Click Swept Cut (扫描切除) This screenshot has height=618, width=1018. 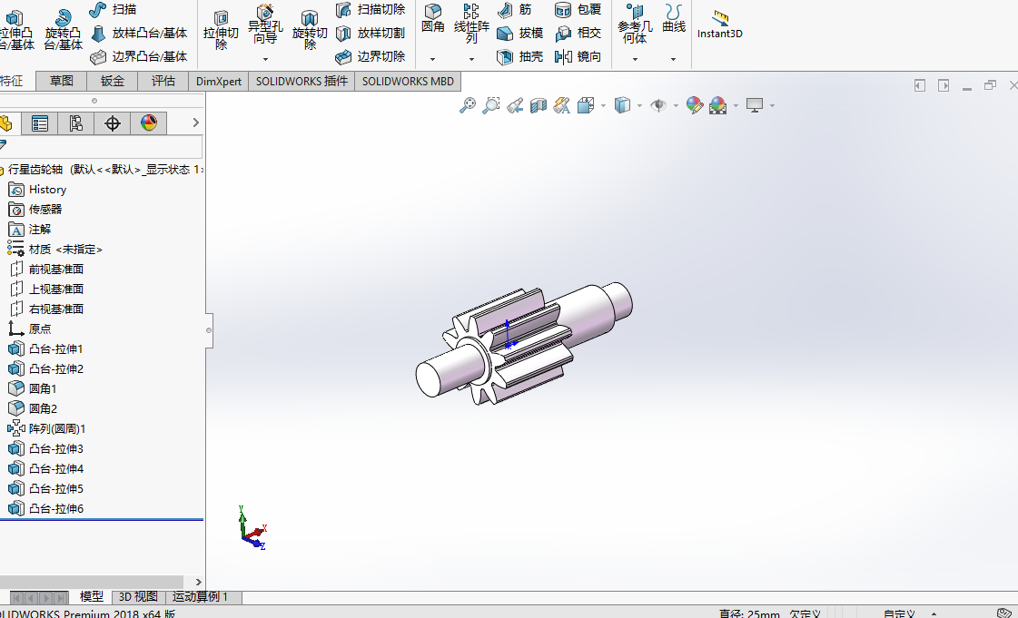371,10
